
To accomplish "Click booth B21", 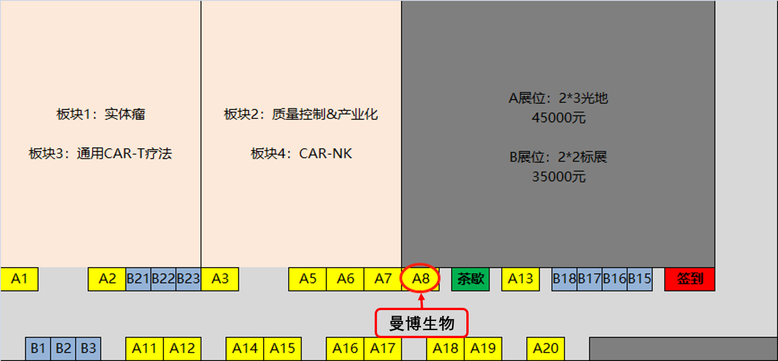I will pos(138,279).
